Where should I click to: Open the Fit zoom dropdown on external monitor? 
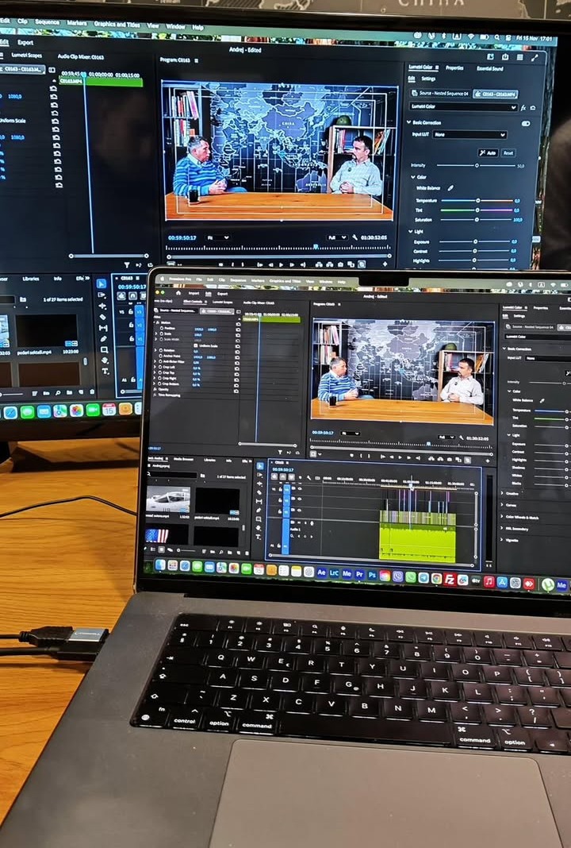(218, 238)
